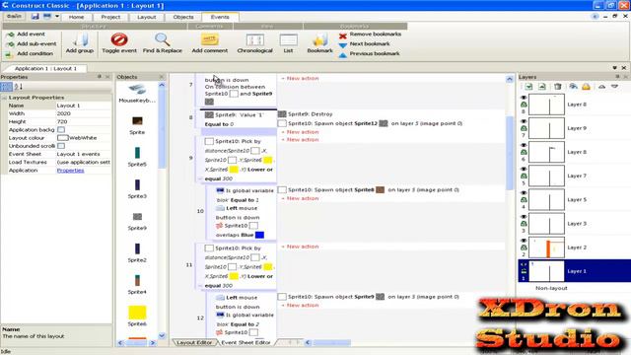Click the delete layer trash icon
This screenshot has width=631, height=355.
coord(558,87)
